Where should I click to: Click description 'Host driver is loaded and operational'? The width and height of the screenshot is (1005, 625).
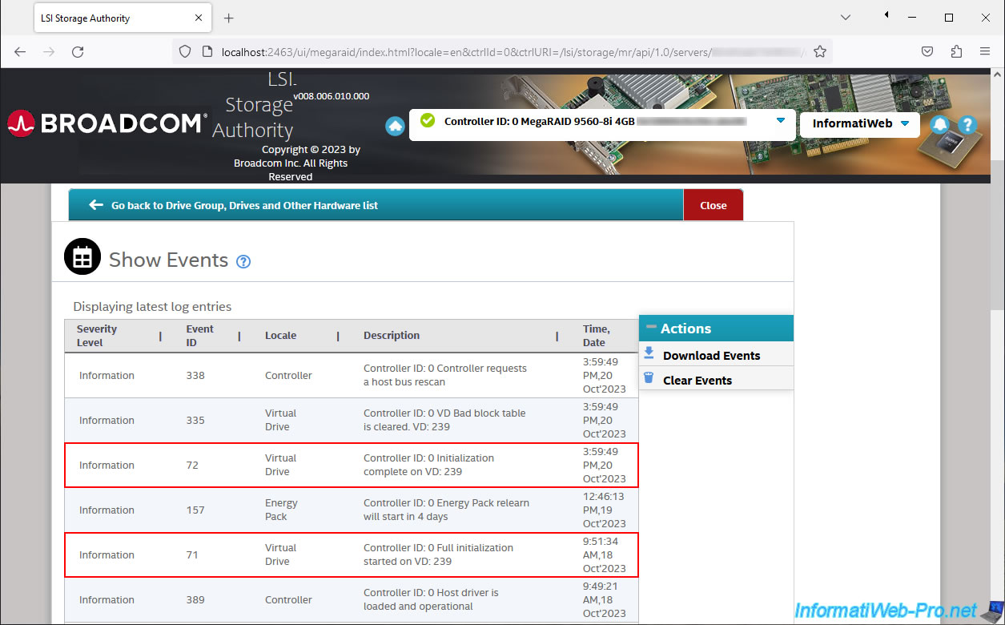pyautogui.click(x=431, y=600)
